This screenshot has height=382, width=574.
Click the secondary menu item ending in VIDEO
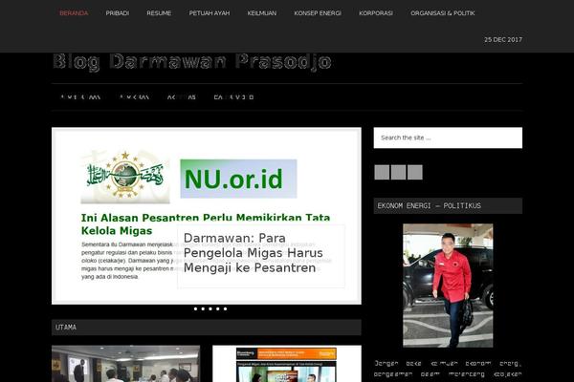coord(234,97)
